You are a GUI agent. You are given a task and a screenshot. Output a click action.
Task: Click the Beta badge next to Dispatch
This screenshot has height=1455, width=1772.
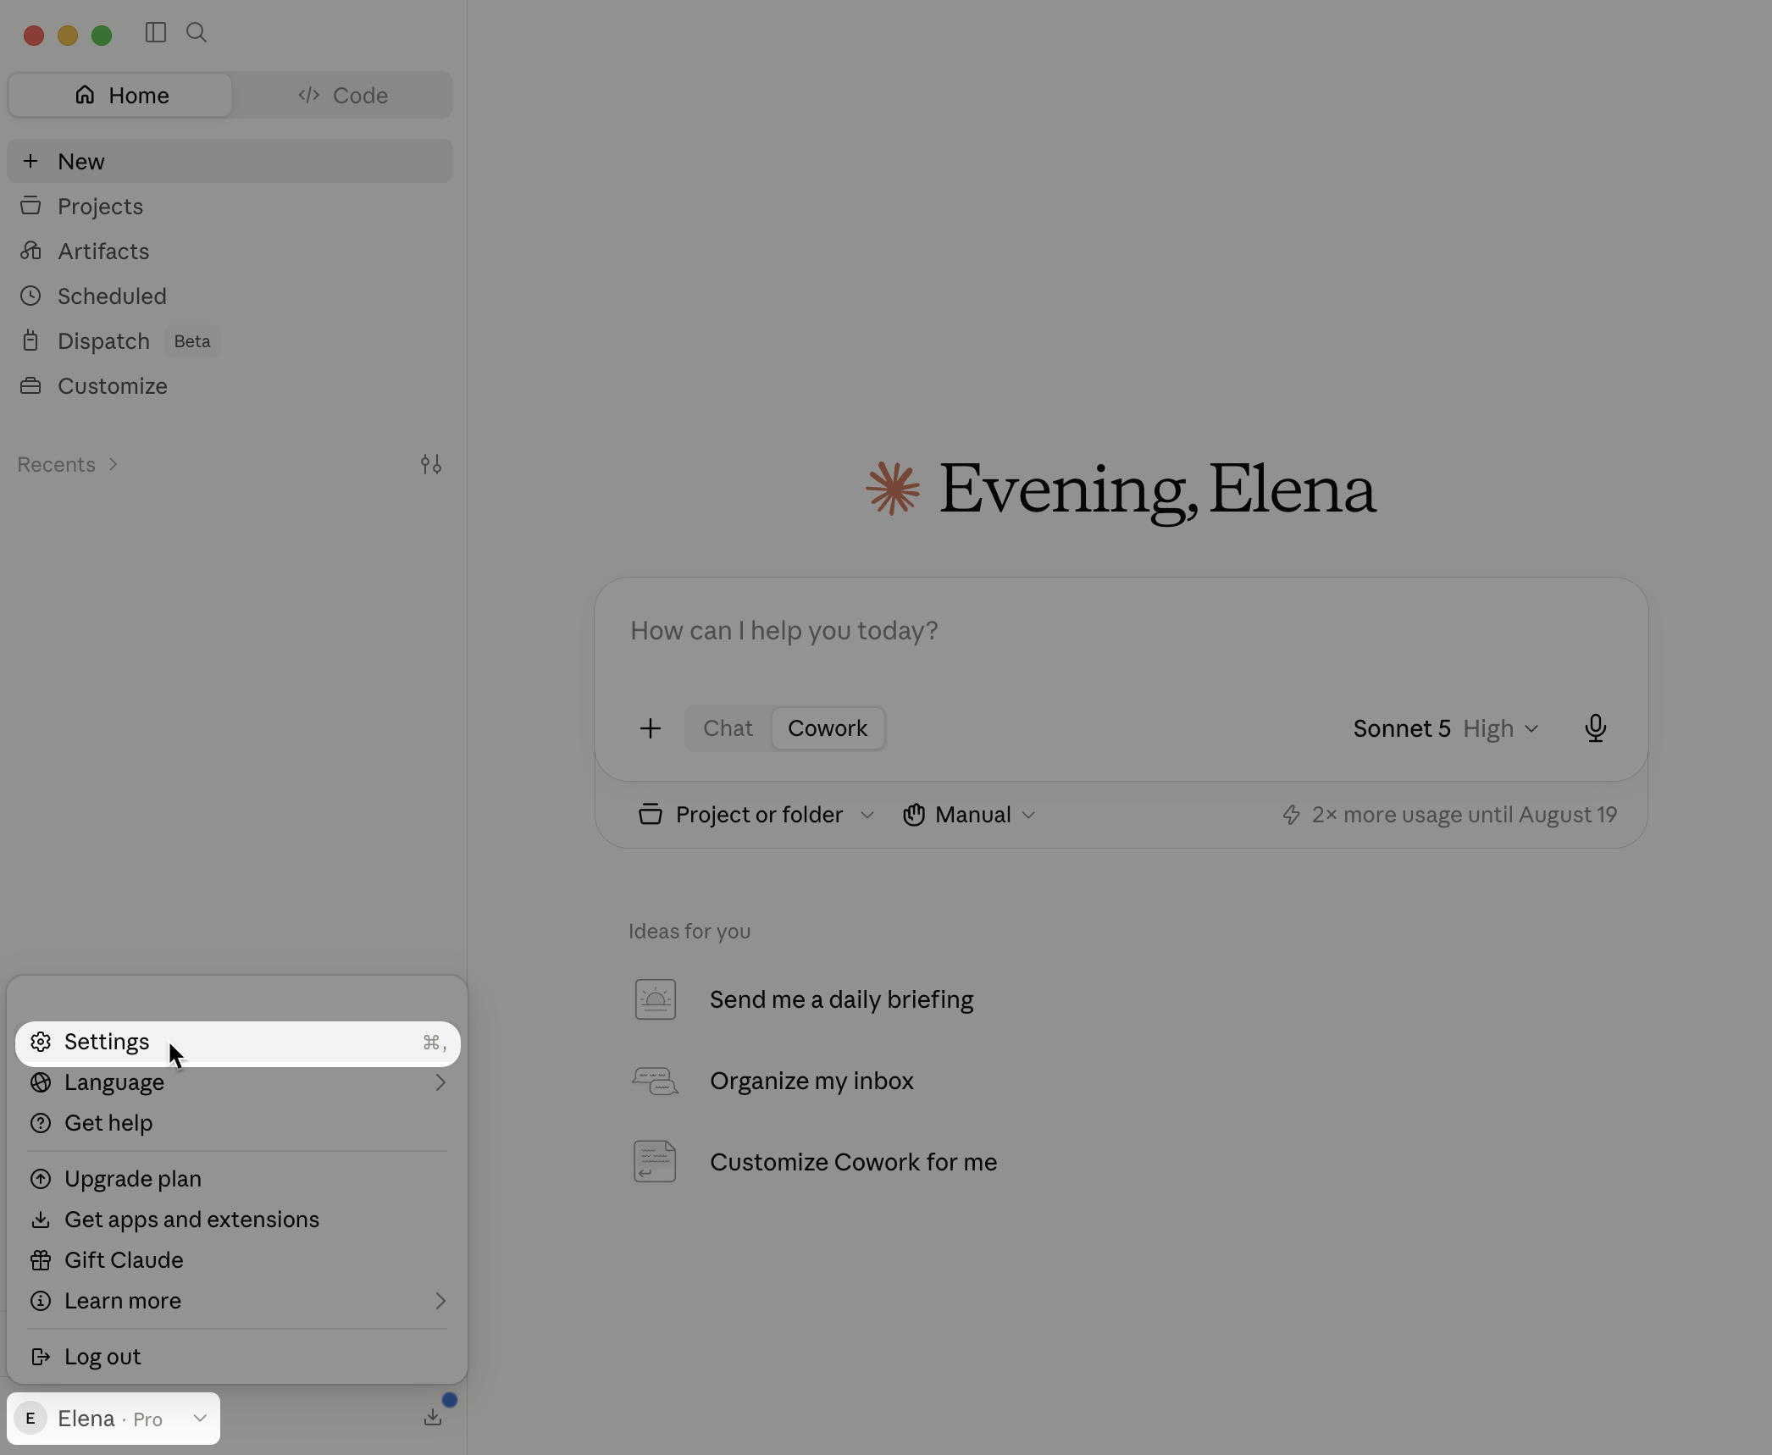click(192, 341)
